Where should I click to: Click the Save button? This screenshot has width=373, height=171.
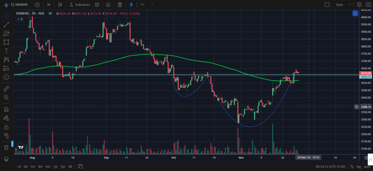[x=339, y=4]
